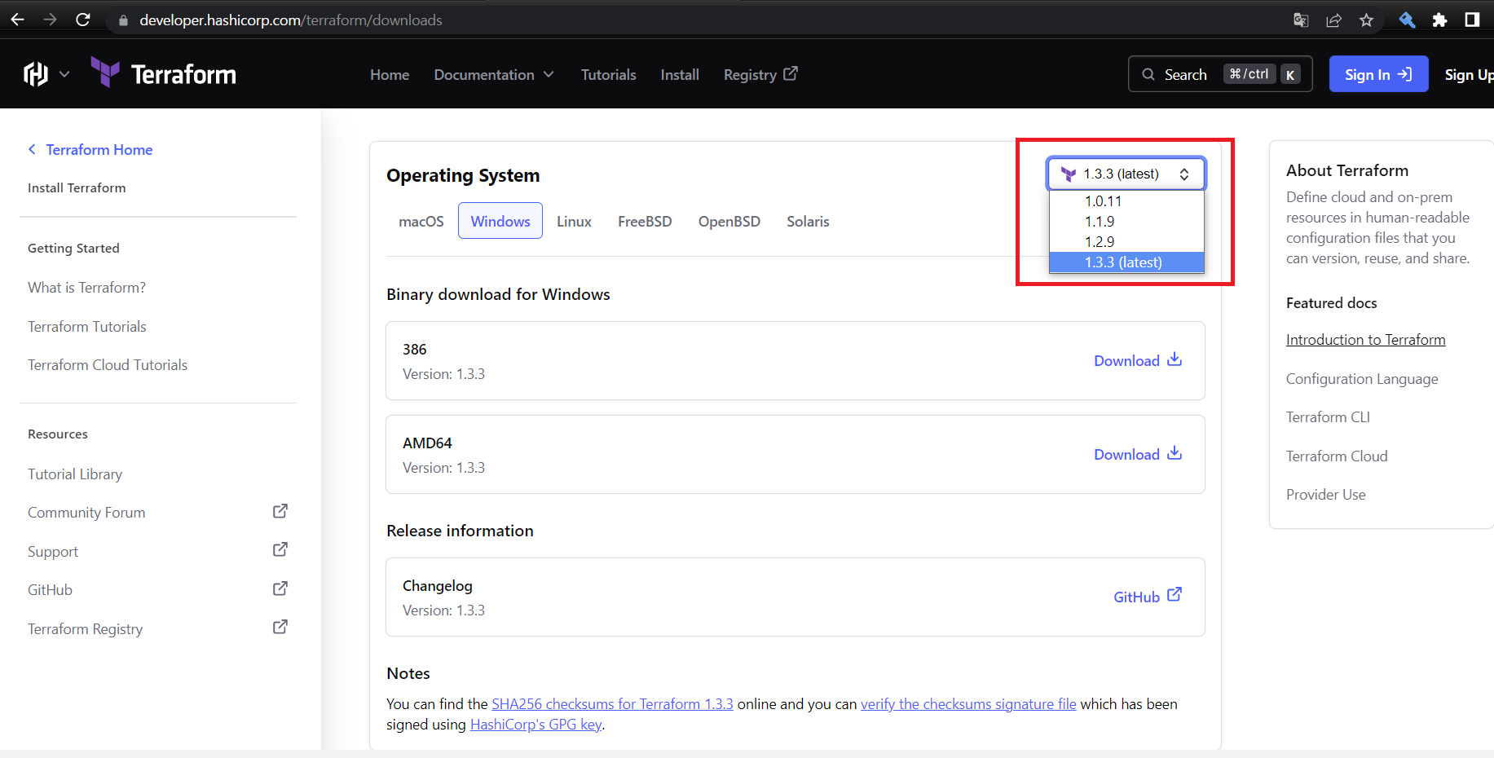
Task: Open the Terraform Cloud featured doc
Action: pyautogui.click(x=1337, y=456)
